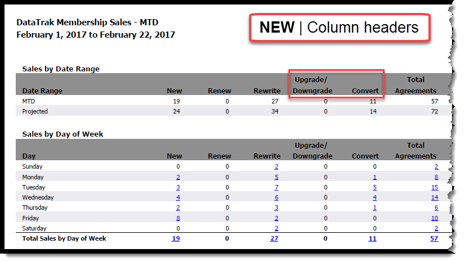Click grand total agreements link 57
The height and width of the screenshot is (262, 465).
tap(434, 239)
